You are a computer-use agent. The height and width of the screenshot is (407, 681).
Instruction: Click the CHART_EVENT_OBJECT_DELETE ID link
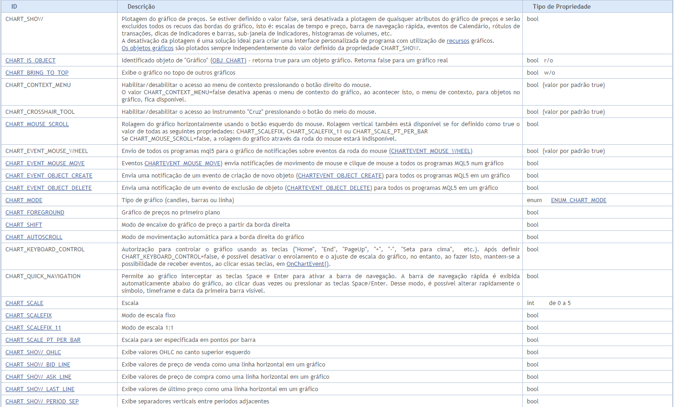tap(48, 188)
